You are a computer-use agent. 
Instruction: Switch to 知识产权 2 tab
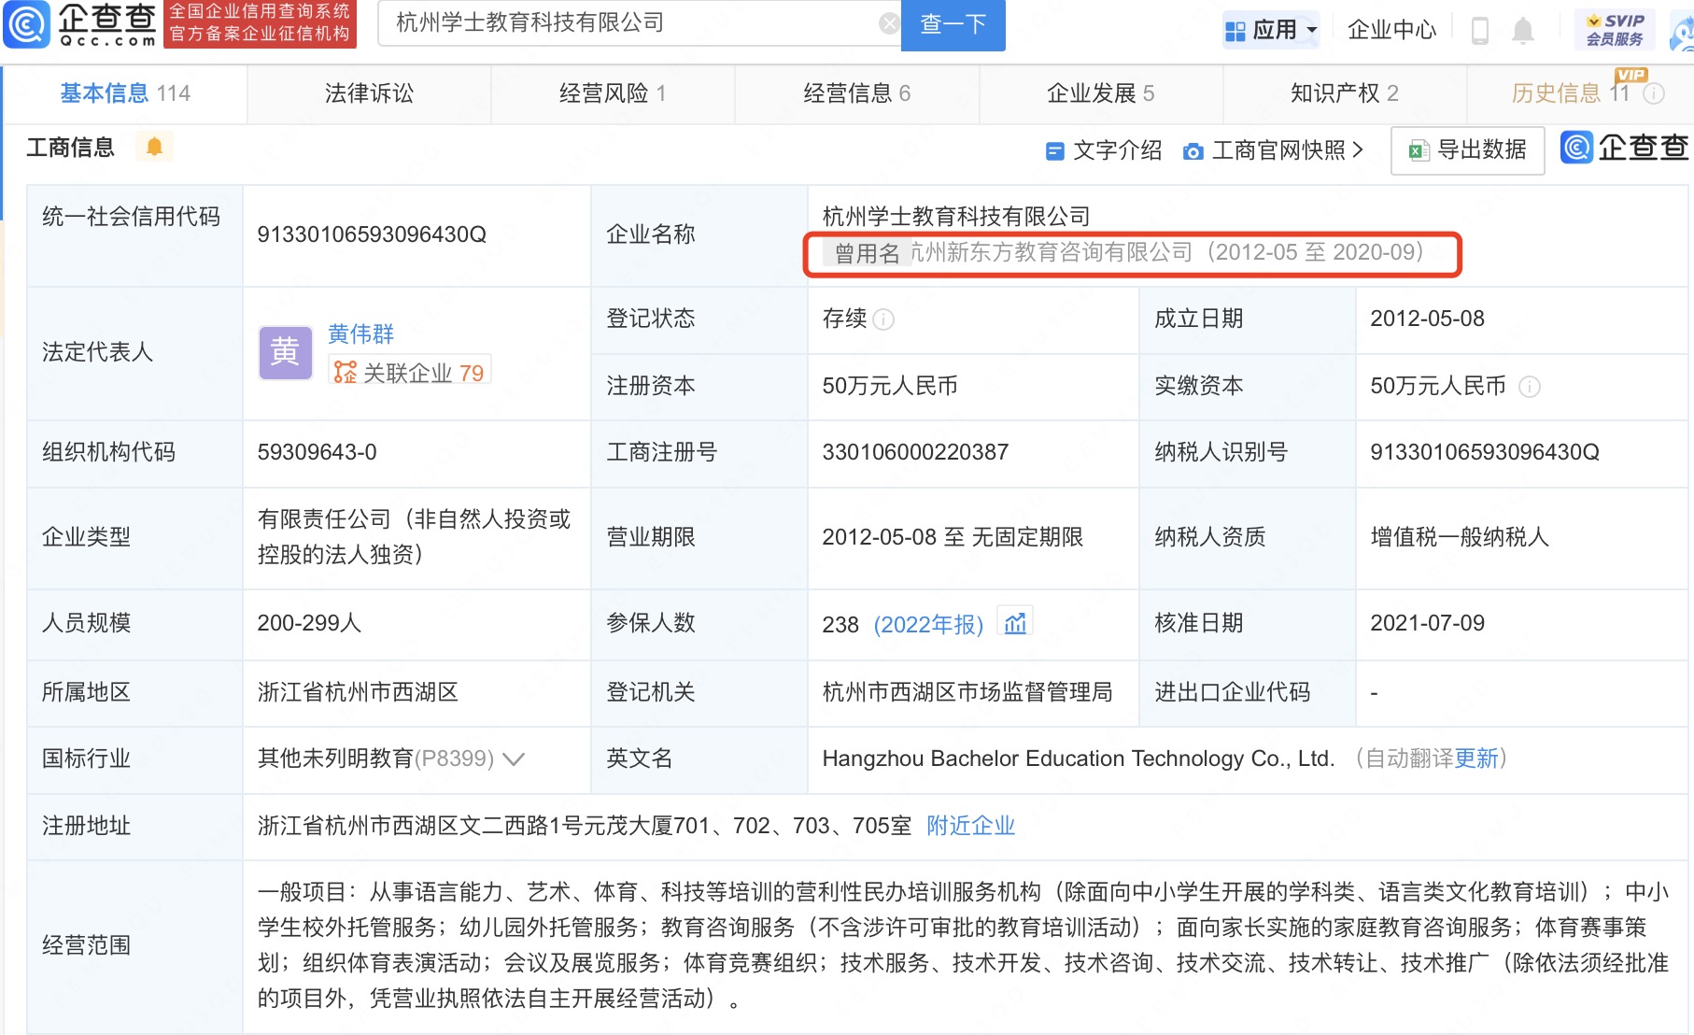pyautogui.click(x=1345, y=93)
